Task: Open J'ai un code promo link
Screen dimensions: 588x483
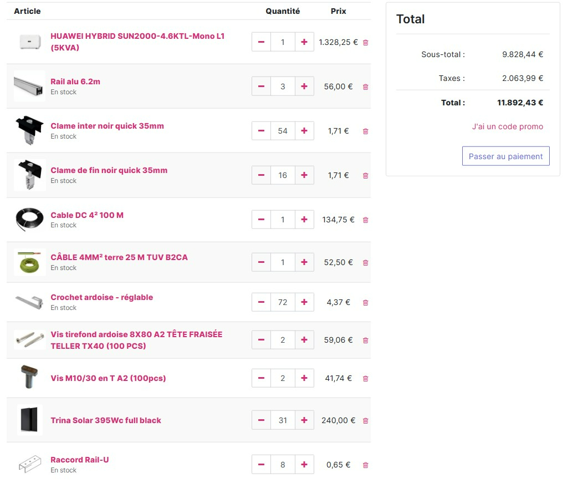Action: (508, 126)
